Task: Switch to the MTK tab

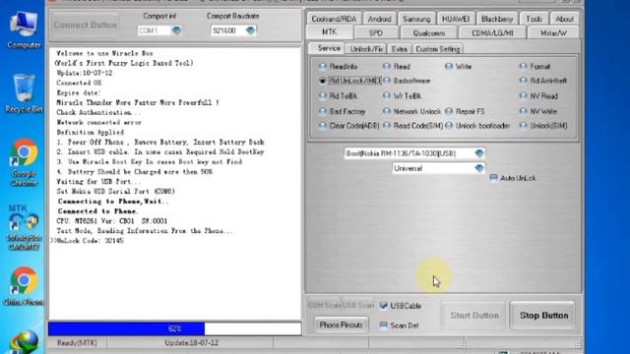Action: (x=330, y=32)
